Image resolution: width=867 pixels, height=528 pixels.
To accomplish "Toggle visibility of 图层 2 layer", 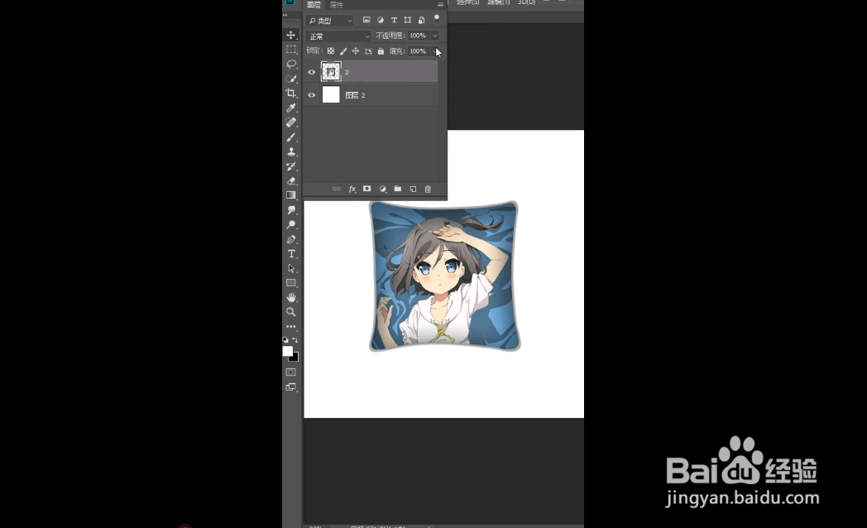I will (311, 95).
